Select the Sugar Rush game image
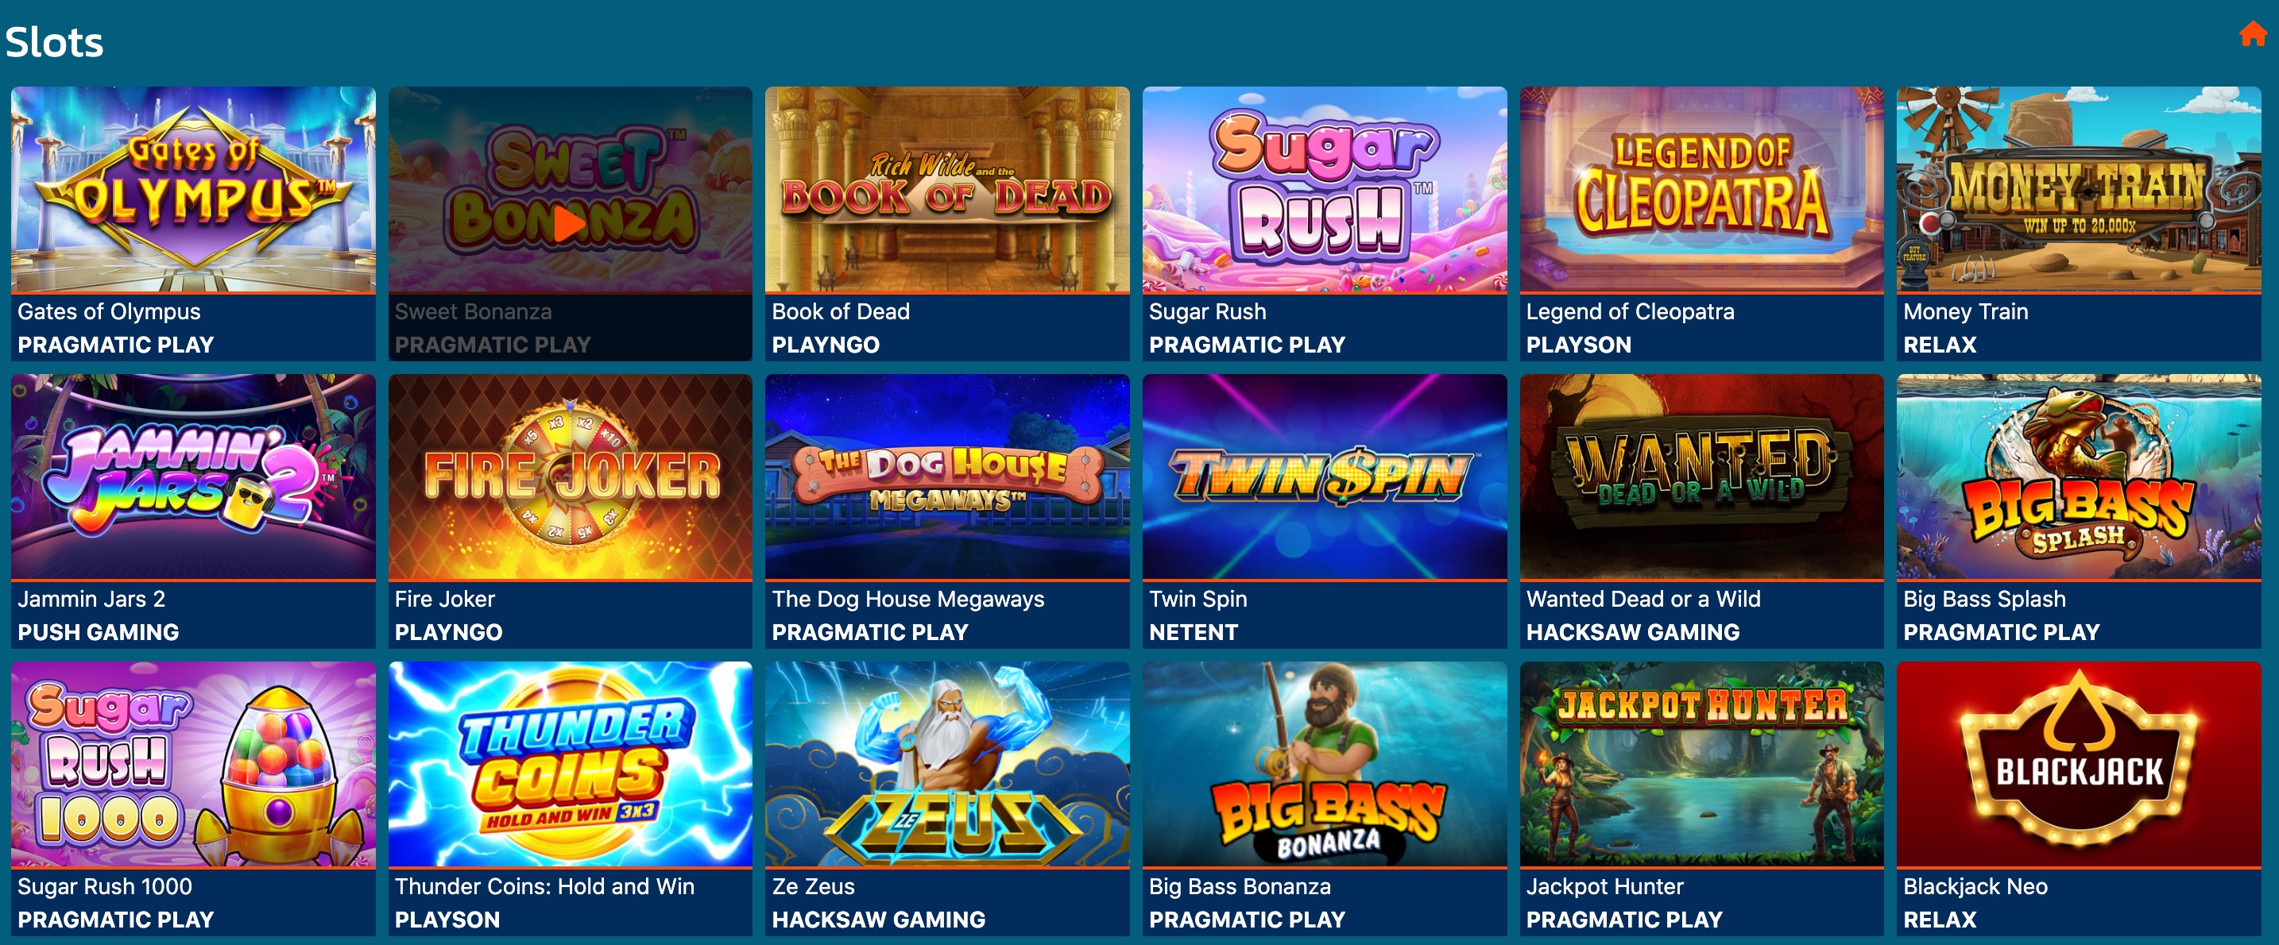The width and height of the screenshot is (2279, 945). pos(1325,189)
